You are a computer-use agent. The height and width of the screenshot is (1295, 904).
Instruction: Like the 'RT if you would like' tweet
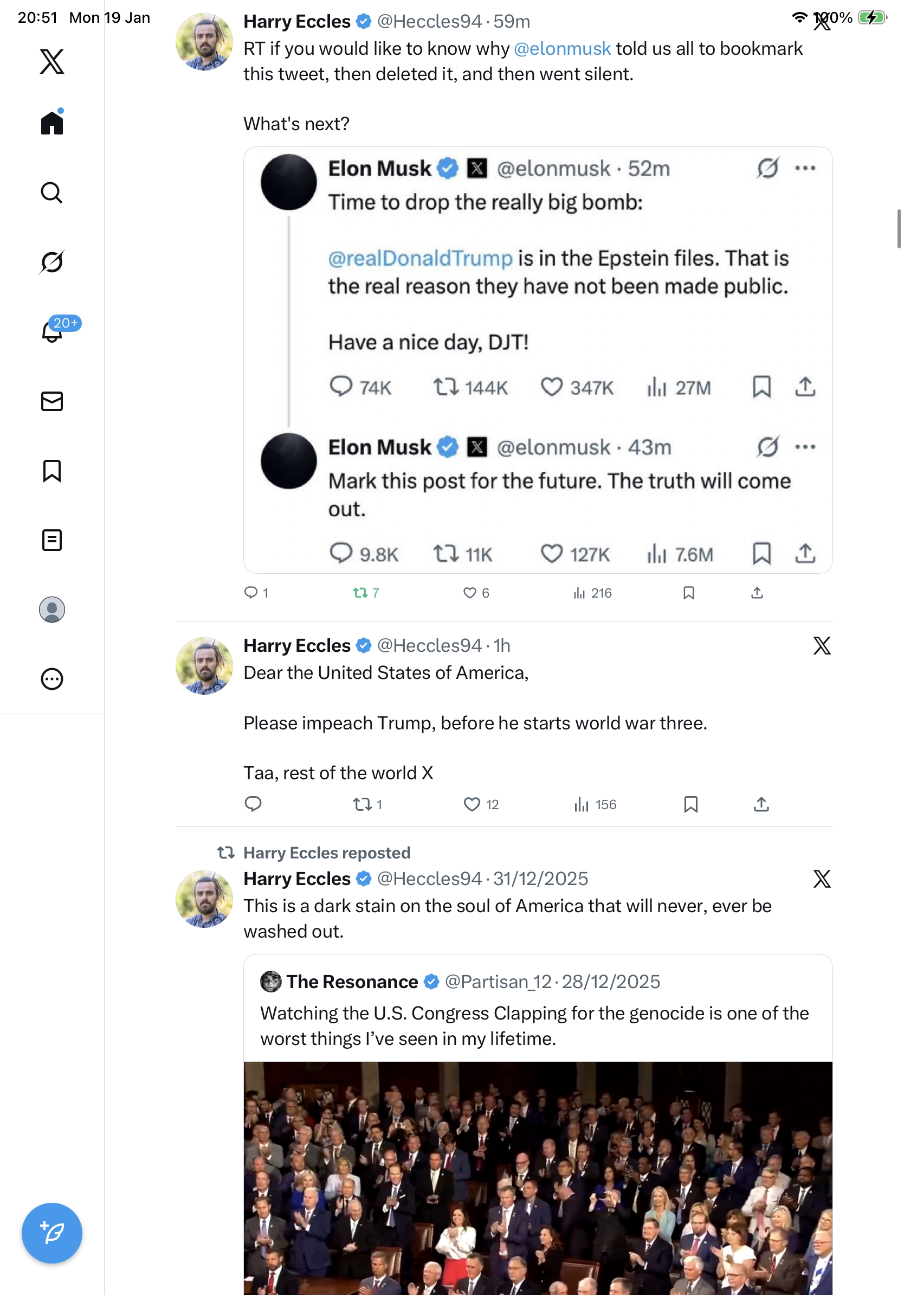pos(469,593)
